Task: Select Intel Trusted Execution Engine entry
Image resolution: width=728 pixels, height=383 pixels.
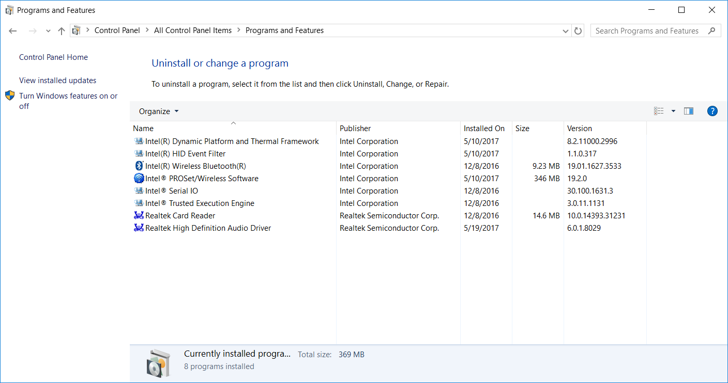Action: 200,203
